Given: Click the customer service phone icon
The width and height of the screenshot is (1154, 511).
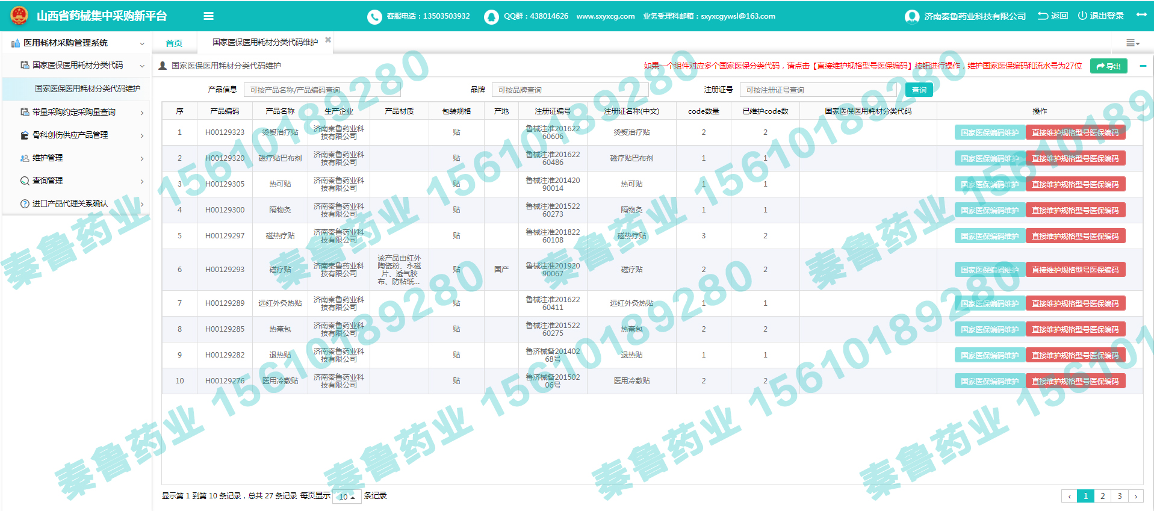Looking at the screenshot, I should [374, 17].
